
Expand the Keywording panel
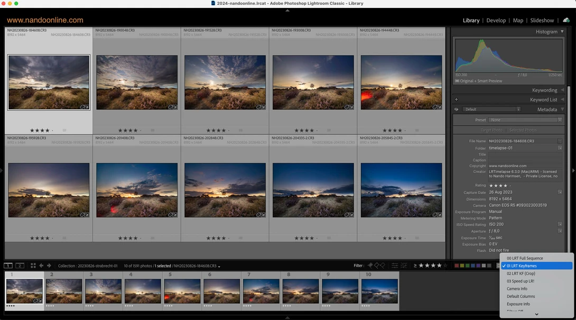[x=562, y=90]
